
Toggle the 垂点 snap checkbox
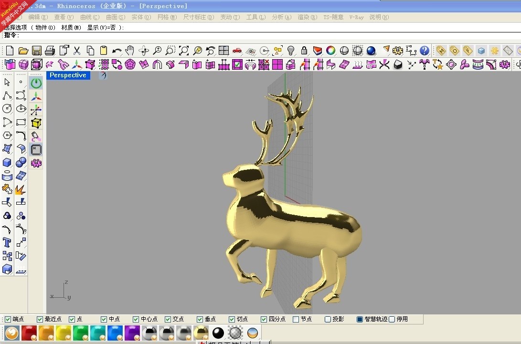point(200,320)
